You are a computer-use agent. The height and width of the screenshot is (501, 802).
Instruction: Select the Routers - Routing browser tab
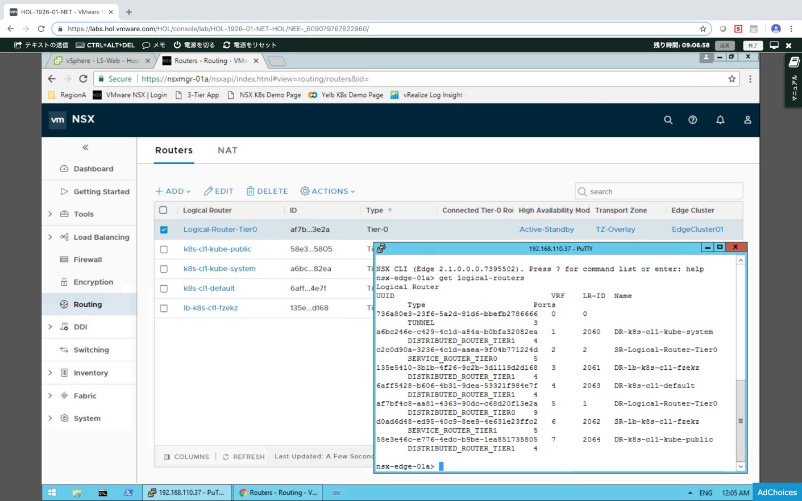210,61
